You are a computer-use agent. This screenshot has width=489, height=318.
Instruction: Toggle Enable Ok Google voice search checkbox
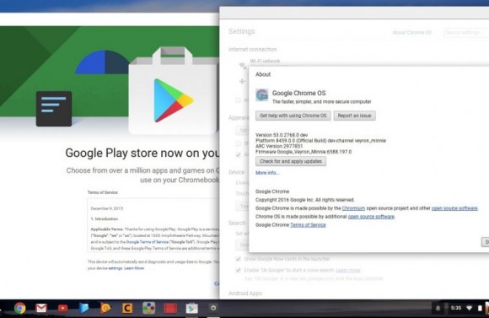click(x=239, y=270)
